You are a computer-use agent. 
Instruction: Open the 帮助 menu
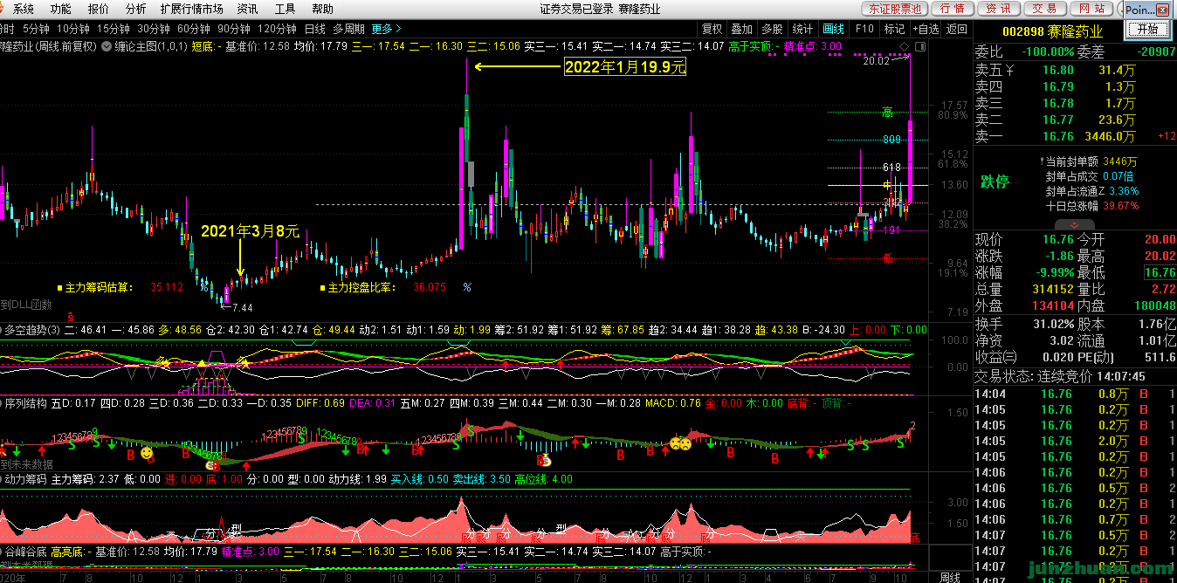(322, 9)
